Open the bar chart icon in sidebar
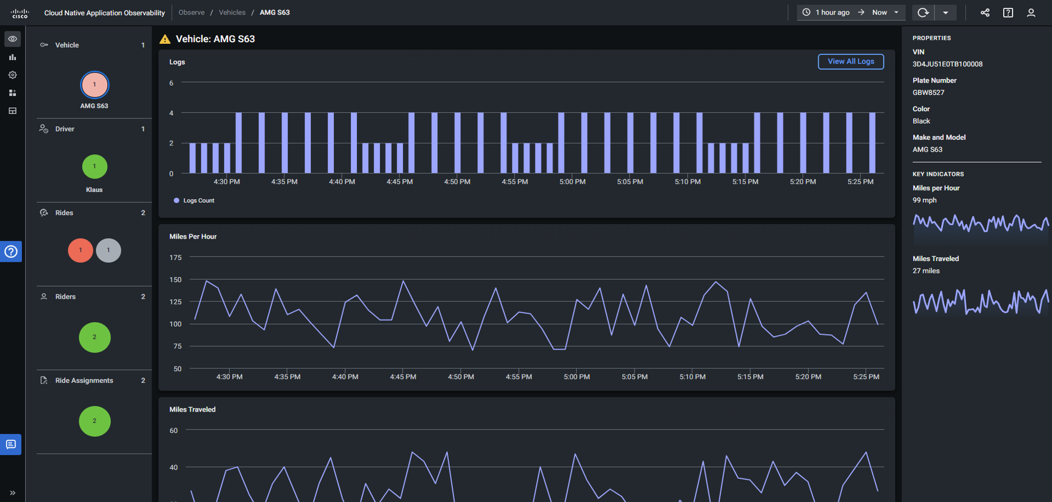Image resolution: width=1052 pixels, height=502 pixels. (x=12, y=57)
